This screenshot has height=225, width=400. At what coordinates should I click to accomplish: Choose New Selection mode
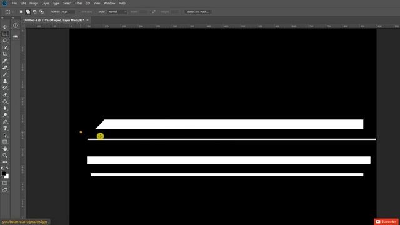point(21,12)
